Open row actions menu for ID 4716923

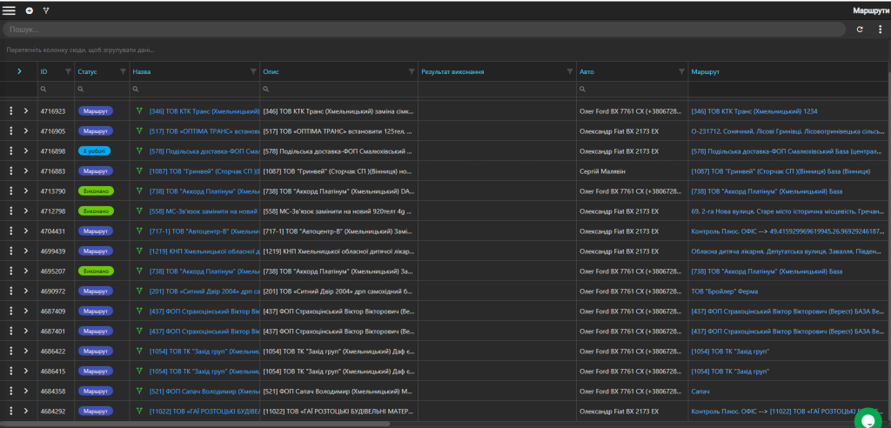[x=10, y=110]
